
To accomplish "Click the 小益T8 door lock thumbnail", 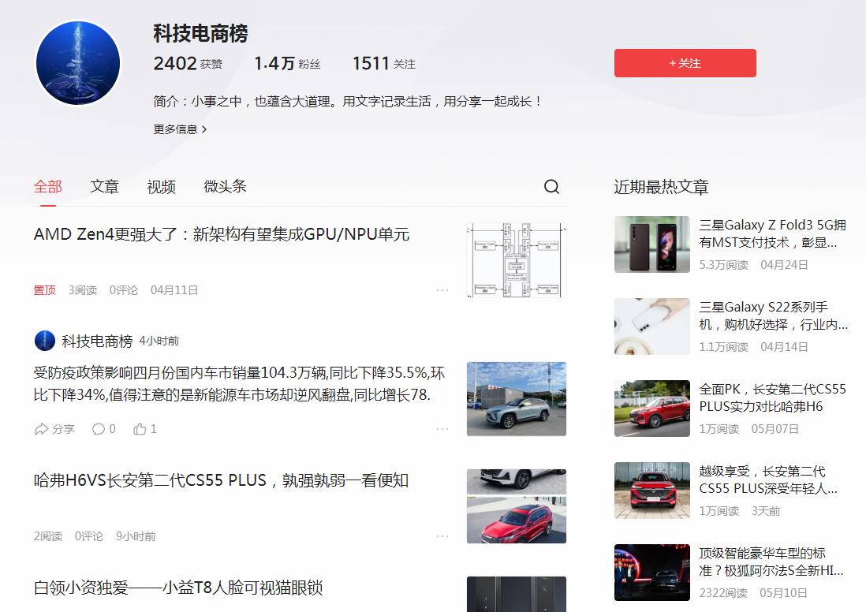I will pos(517,594).
